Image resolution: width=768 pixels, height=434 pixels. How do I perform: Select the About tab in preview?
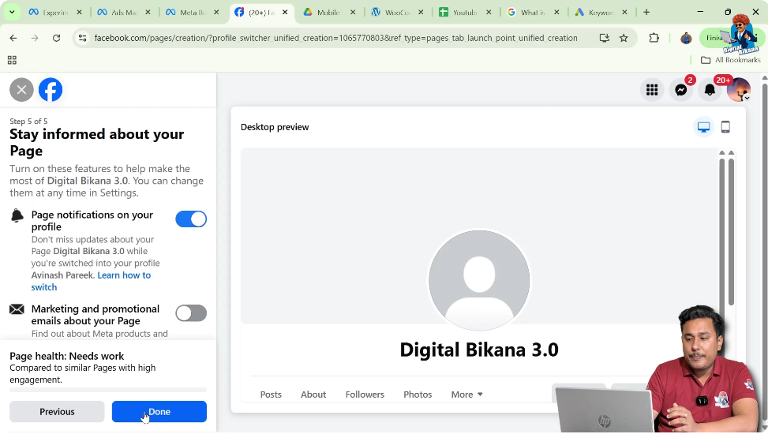click(313, 395)
